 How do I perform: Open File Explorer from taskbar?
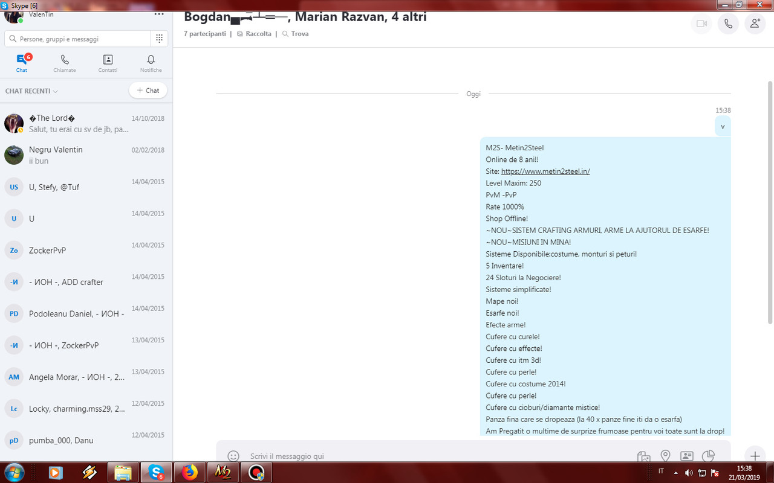tap(123, 473)
